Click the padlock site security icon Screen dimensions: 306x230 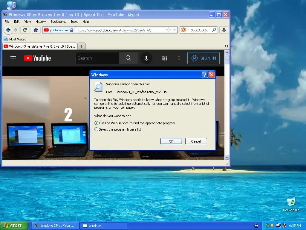click(x=72, y=30)
